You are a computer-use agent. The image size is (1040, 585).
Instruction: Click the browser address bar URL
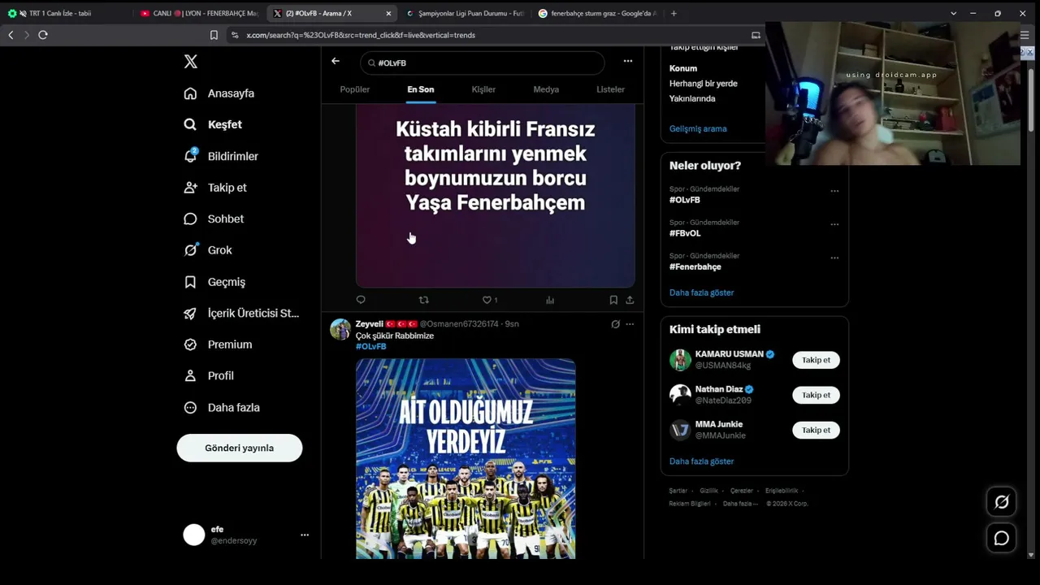[x=361, y=35]
